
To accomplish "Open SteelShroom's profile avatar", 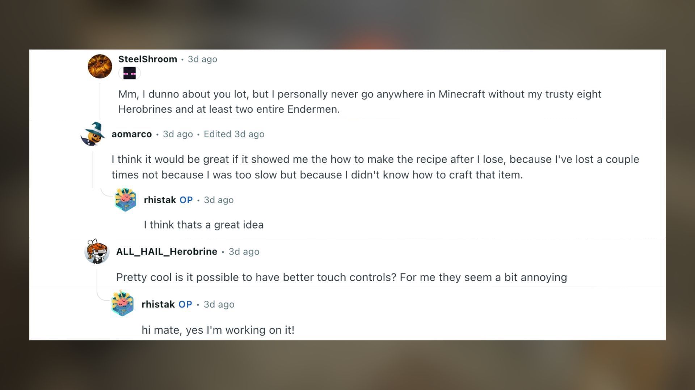I will click(100, 66).
